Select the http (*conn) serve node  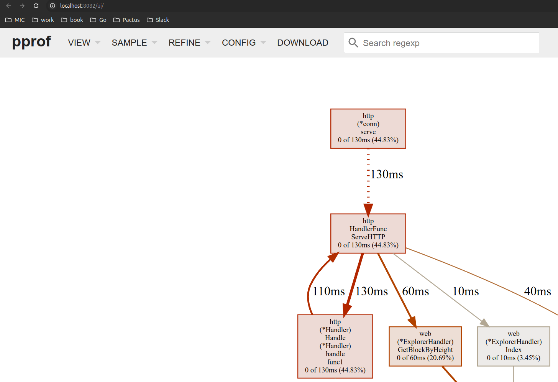click(368, 128)
